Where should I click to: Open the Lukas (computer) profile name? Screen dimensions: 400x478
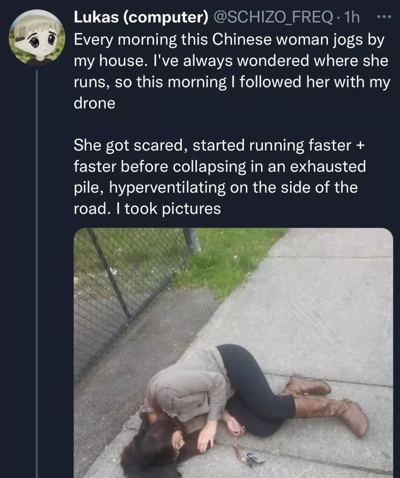point(141,18)
